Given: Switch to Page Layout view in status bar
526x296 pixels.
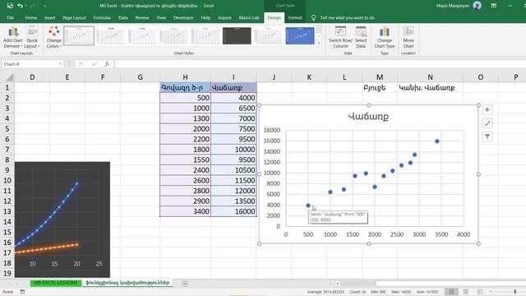Looking at the screenshot, I should click(466, 292).
